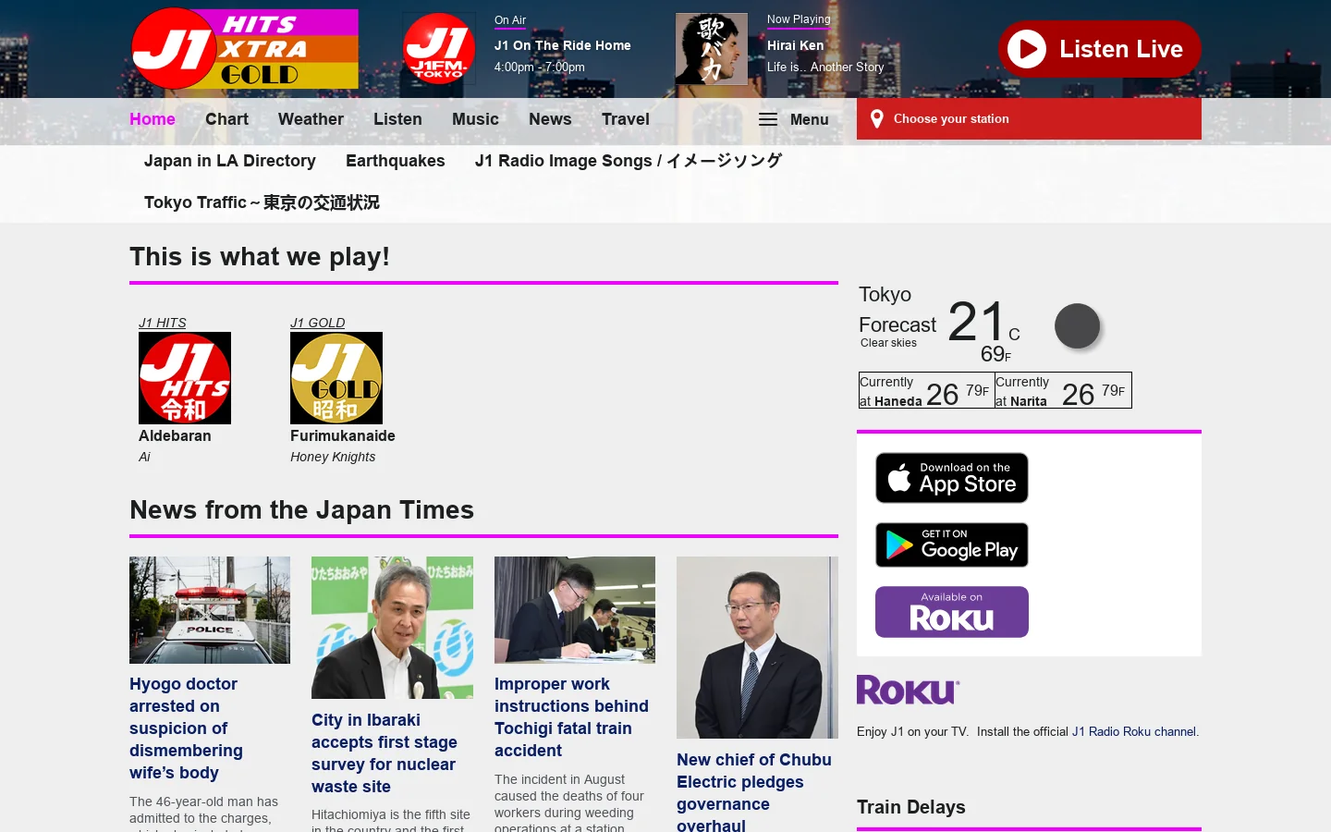The image size is (1331, 832).
Task: Click the Roku logo above install text
Action: [909, 690]
